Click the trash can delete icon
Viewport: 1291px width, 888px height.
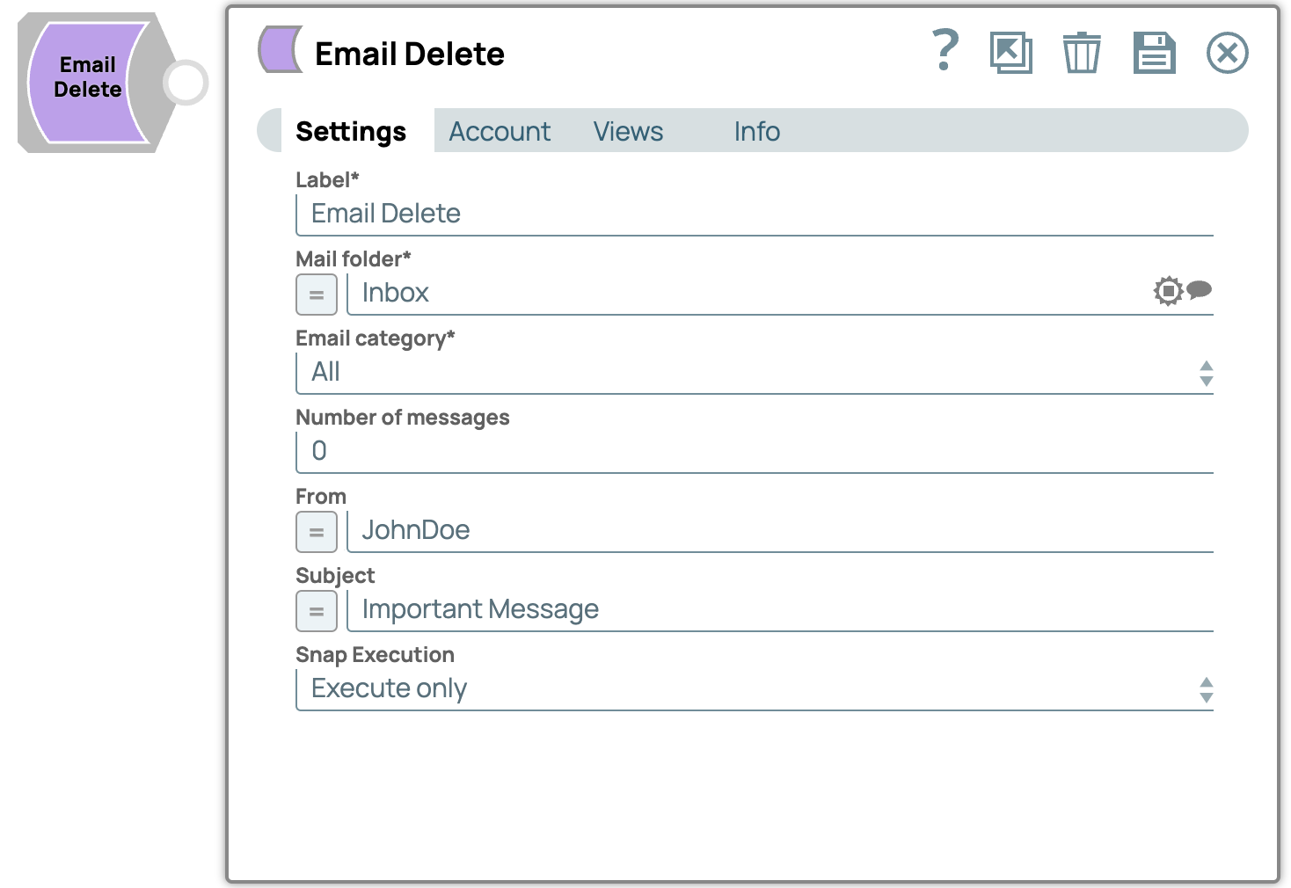click(x=1081, y=53)
